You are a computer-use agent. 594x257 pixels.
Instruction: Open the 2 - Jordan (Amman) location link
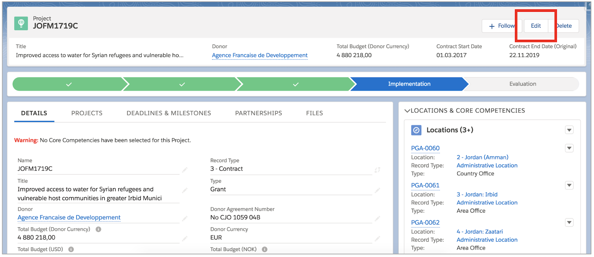[482, 157]
